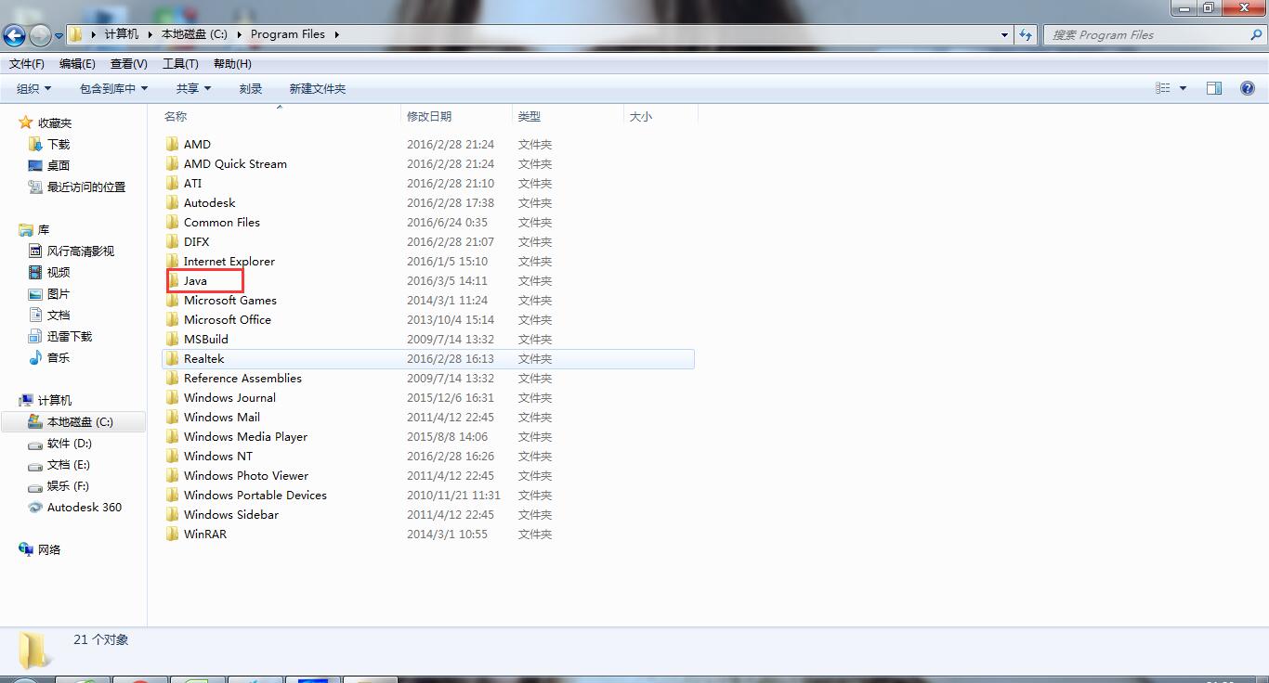Screen dimensions: 1269x683
Task: Open recent pages dropdown beside Forward button
Action: point(59,36)
